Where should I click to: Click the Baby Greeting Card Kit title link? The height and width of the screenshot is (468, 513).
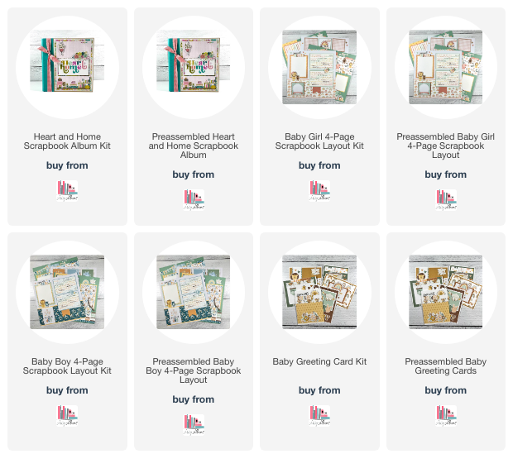click(x=319, y=361)
